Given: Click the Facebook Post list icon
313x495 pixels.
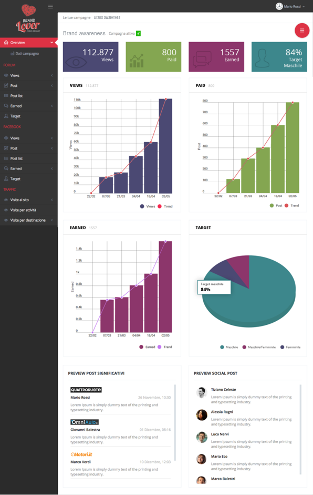Looking at the screenshot, I should tap(6, 158).
